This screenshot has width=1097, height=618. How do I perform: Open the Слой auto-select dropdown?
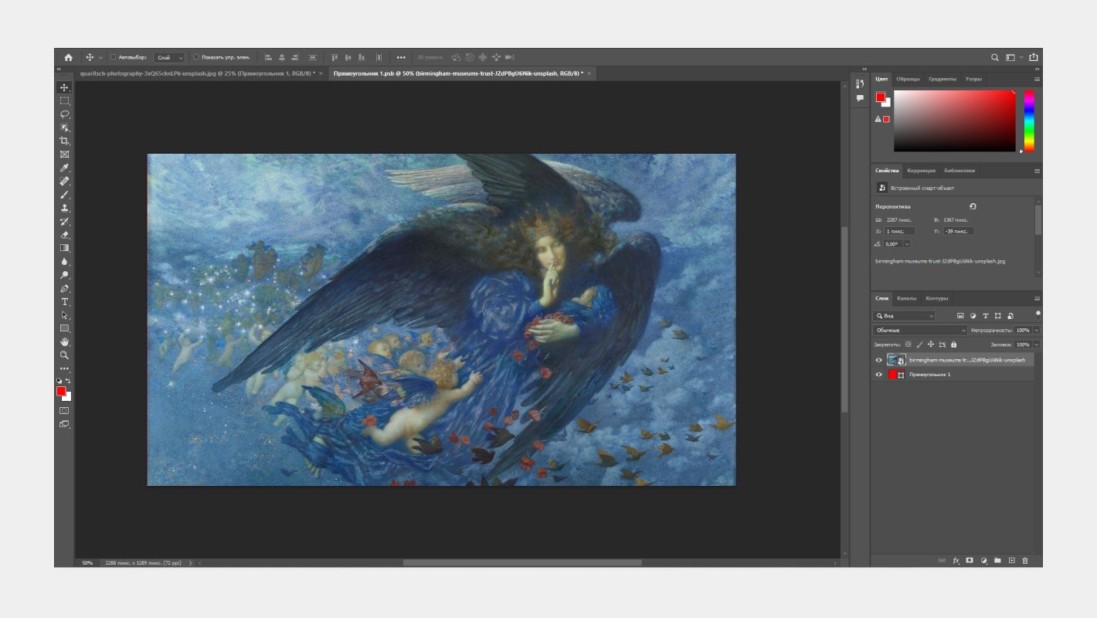coord(170,57)
